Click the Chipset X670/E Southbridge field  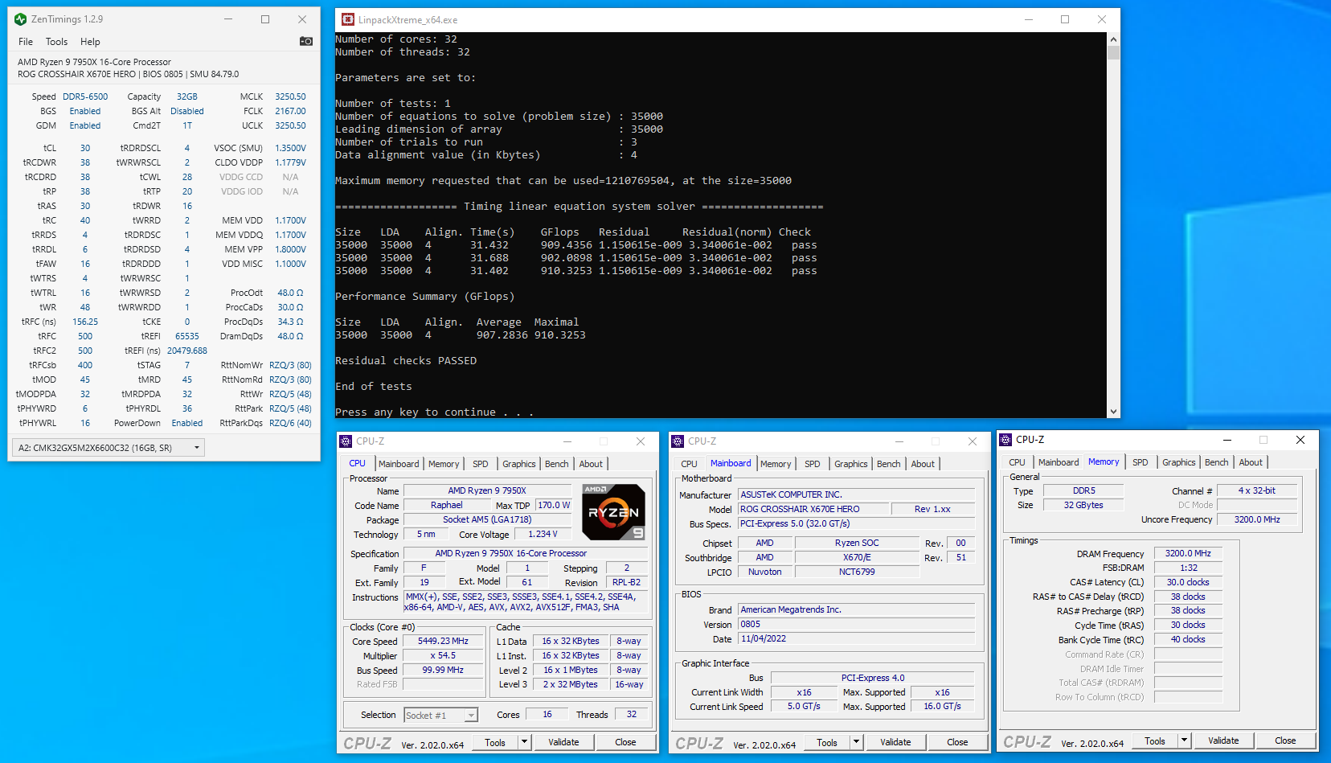[x=857, y=558]
